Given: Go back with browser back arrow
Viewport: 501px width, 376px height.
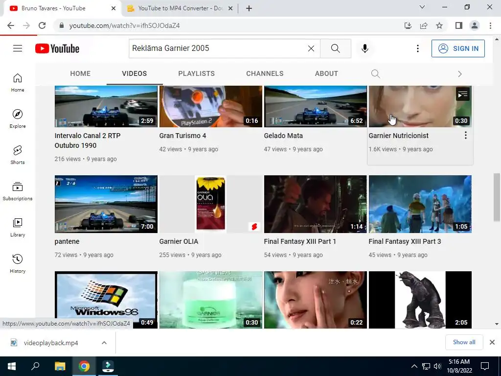Looking at the screenshot, I should 11,25.
